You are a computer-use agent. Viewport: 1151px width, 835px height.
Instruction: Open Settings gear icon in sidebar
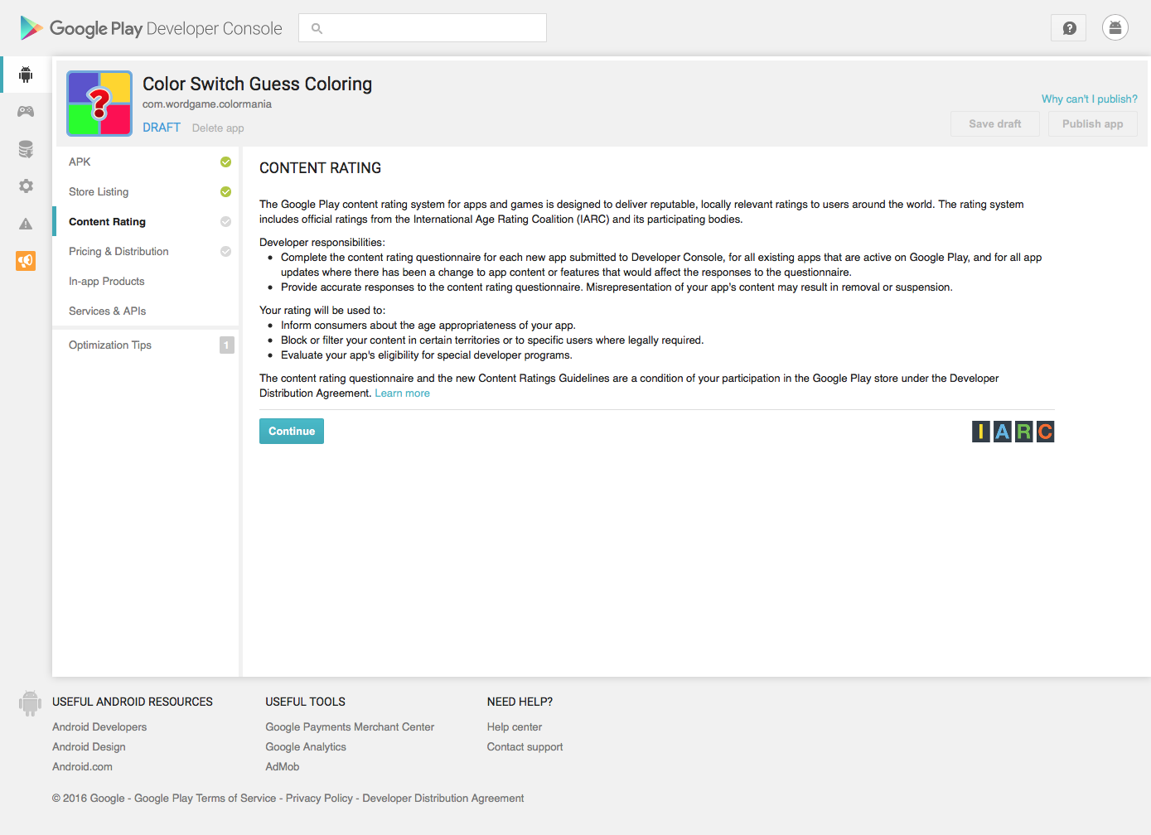pos(26,186)
